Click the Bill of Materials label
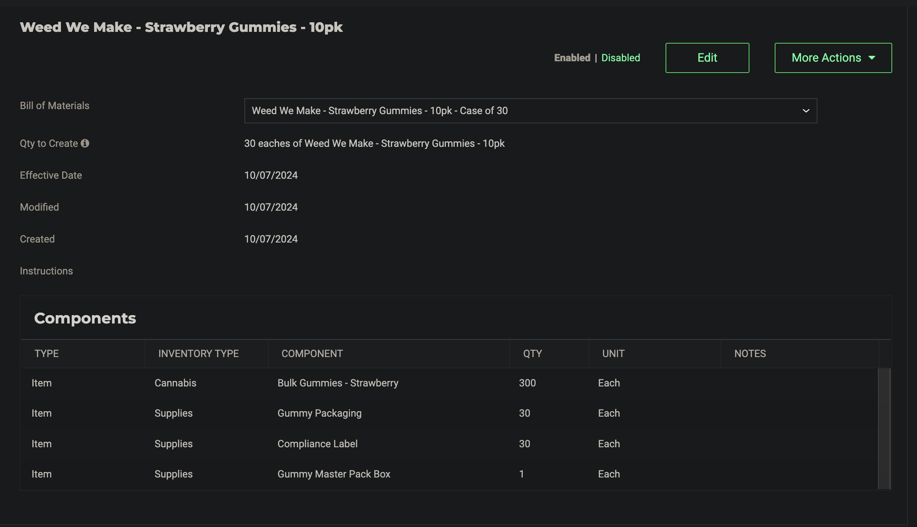917x527 pixels. tap(55, 106)
